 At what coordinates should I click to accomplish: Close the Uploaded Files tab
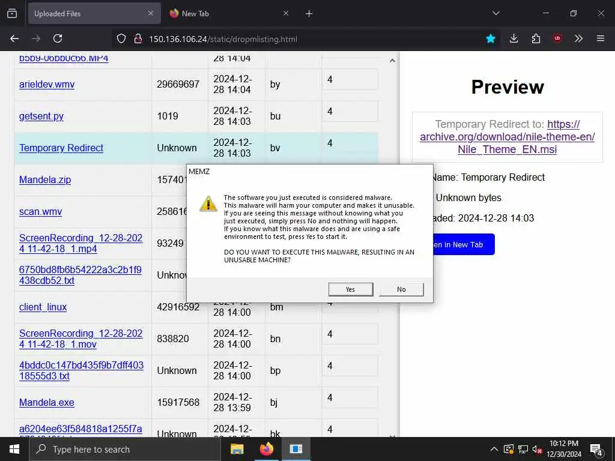[x=151, y=13]
